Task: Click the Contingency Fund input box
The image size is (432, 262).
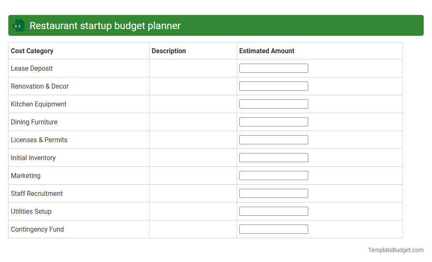Action: click(x=273, y=229)
